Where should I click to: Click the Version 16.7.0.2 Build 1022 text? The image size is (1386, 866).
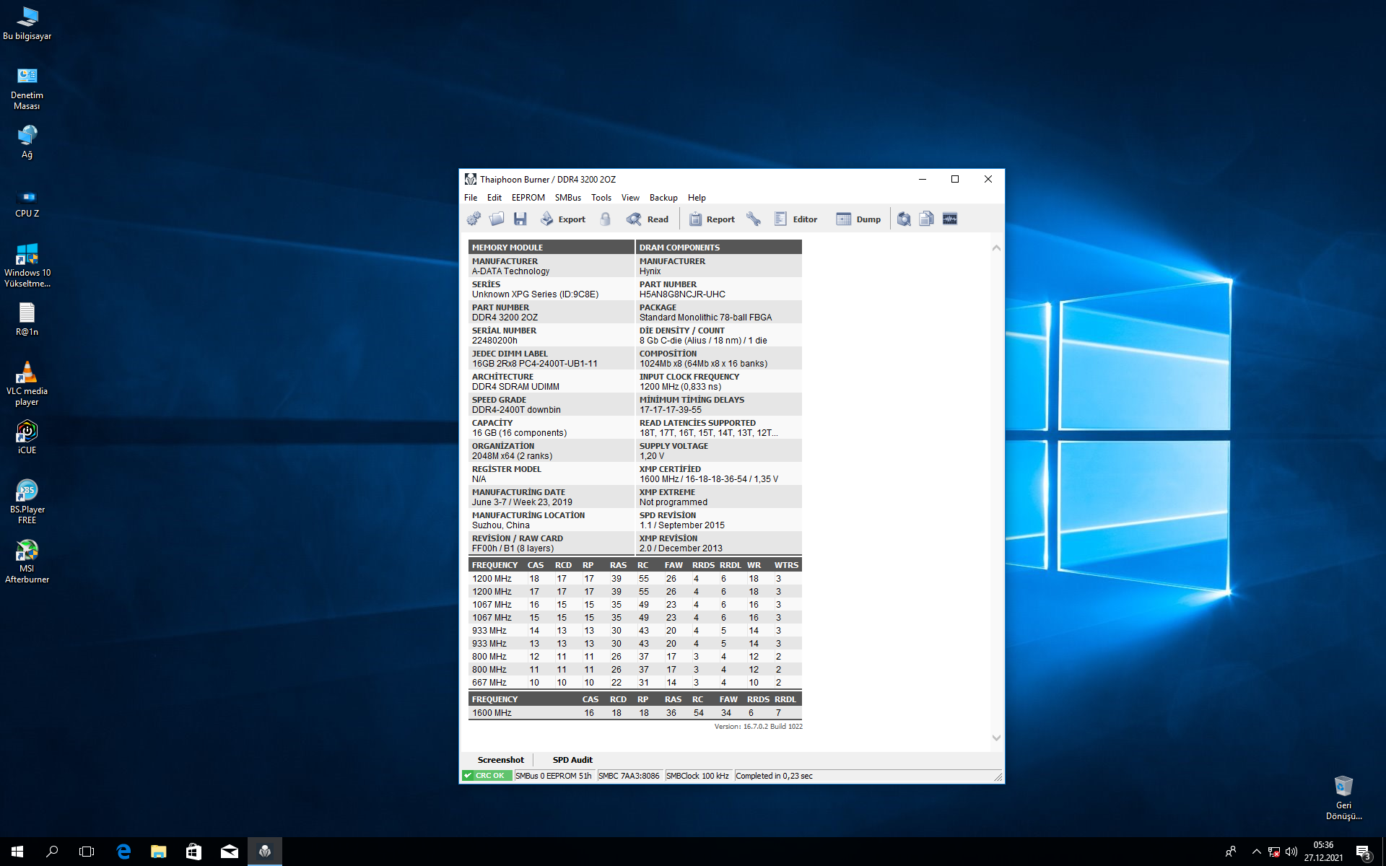[x=758, y=727]
